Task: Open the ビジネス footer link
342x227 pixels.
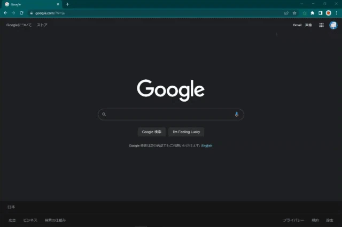Action: point(30,220)
